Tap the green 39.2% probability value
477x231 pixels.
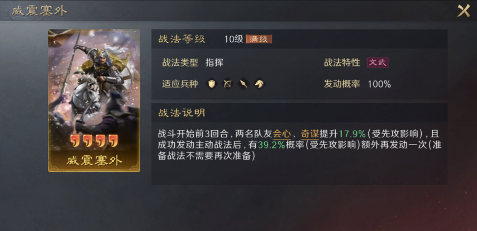[x=271, y=145]
